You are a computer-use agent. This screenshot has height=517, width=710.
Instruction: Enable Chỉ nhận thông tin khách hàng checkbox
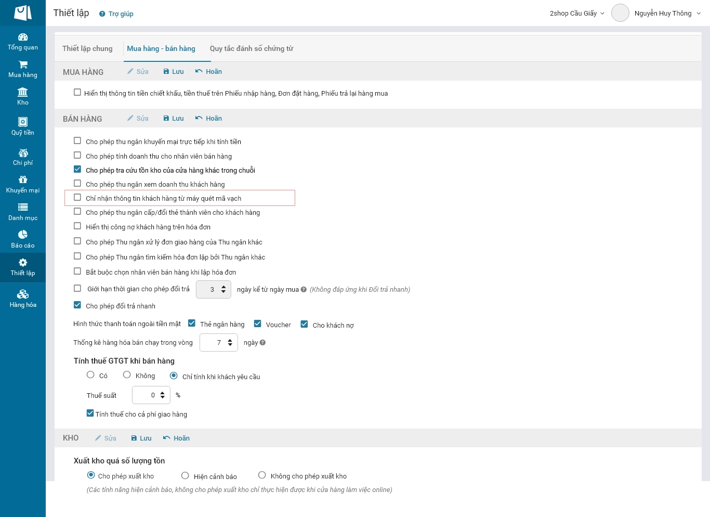pos(77,198)
